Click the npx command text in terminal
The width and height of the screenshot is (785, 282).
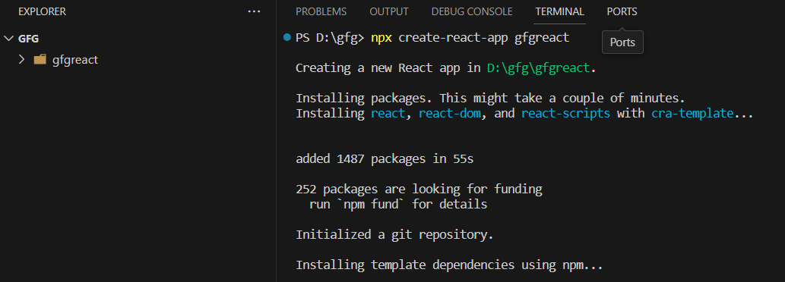381,38
